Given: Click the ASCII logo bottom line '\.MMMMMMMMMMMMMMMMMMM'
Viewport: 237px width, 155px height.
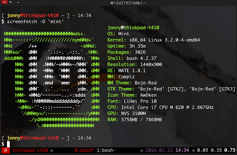Looking at the screenshot, I should click(65, 126).
